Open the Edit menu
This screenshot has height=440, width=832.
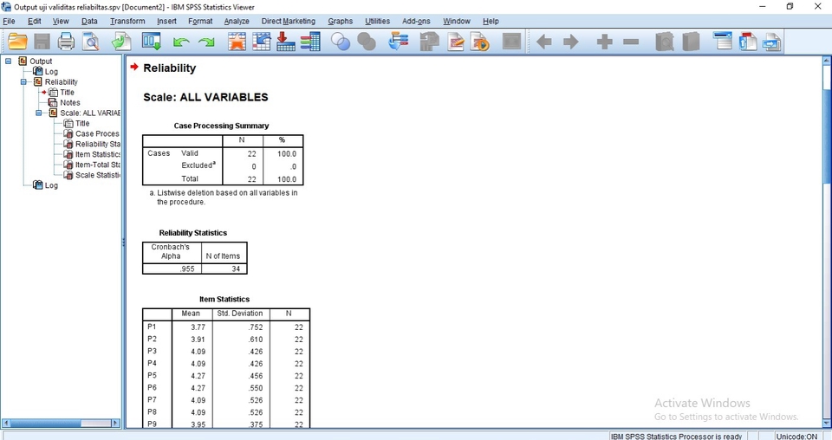[35, 21]
